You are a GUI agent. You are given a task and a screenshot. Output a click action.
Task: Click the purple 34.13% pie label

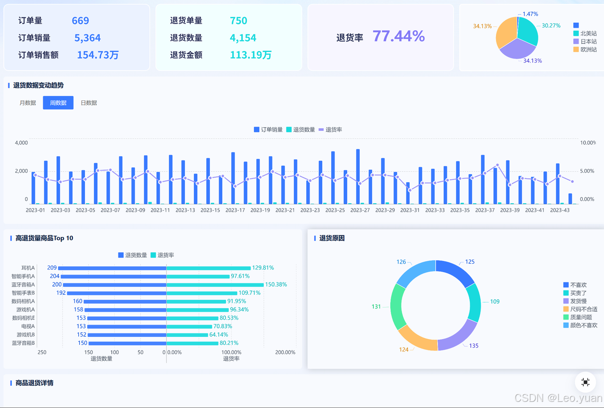[x=532, y=61]
